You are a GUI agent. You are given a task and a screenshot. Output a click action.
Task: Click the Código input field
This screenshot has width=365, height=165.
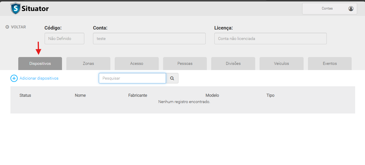coord(64,38)
